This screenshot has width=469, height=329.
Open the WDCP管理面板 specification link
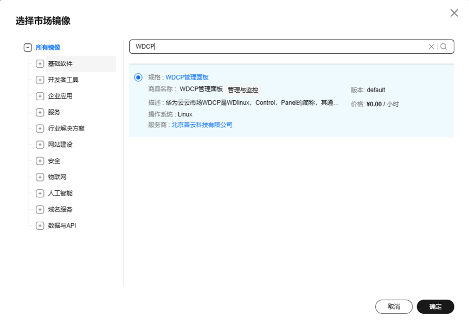pyautogui.click(x=187, y=78)
